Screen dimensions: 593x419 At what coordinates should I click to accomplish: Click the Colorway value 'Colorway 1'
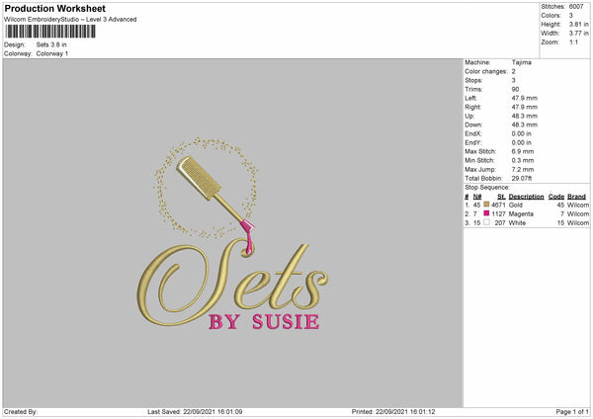pyautogui.click(x=52, y=53)
